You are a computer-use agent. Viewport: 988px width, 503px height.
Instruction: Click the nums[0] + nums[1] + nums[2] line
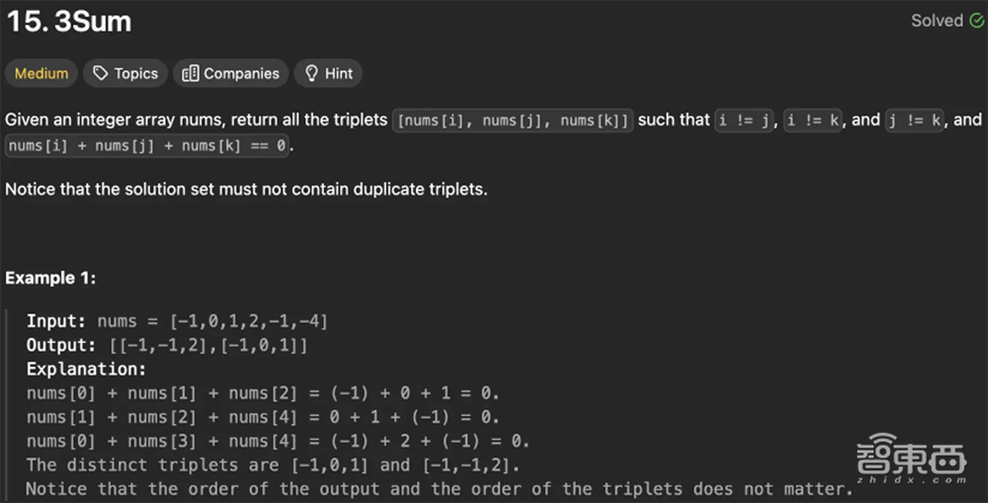click(263, 392)
